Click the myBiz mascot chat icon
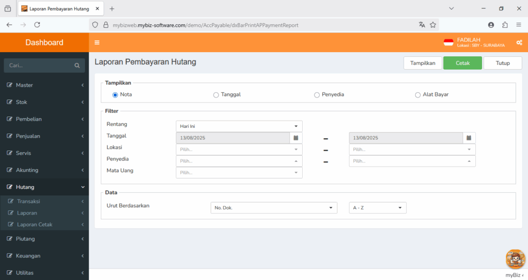528x280 pixels. 515,259
